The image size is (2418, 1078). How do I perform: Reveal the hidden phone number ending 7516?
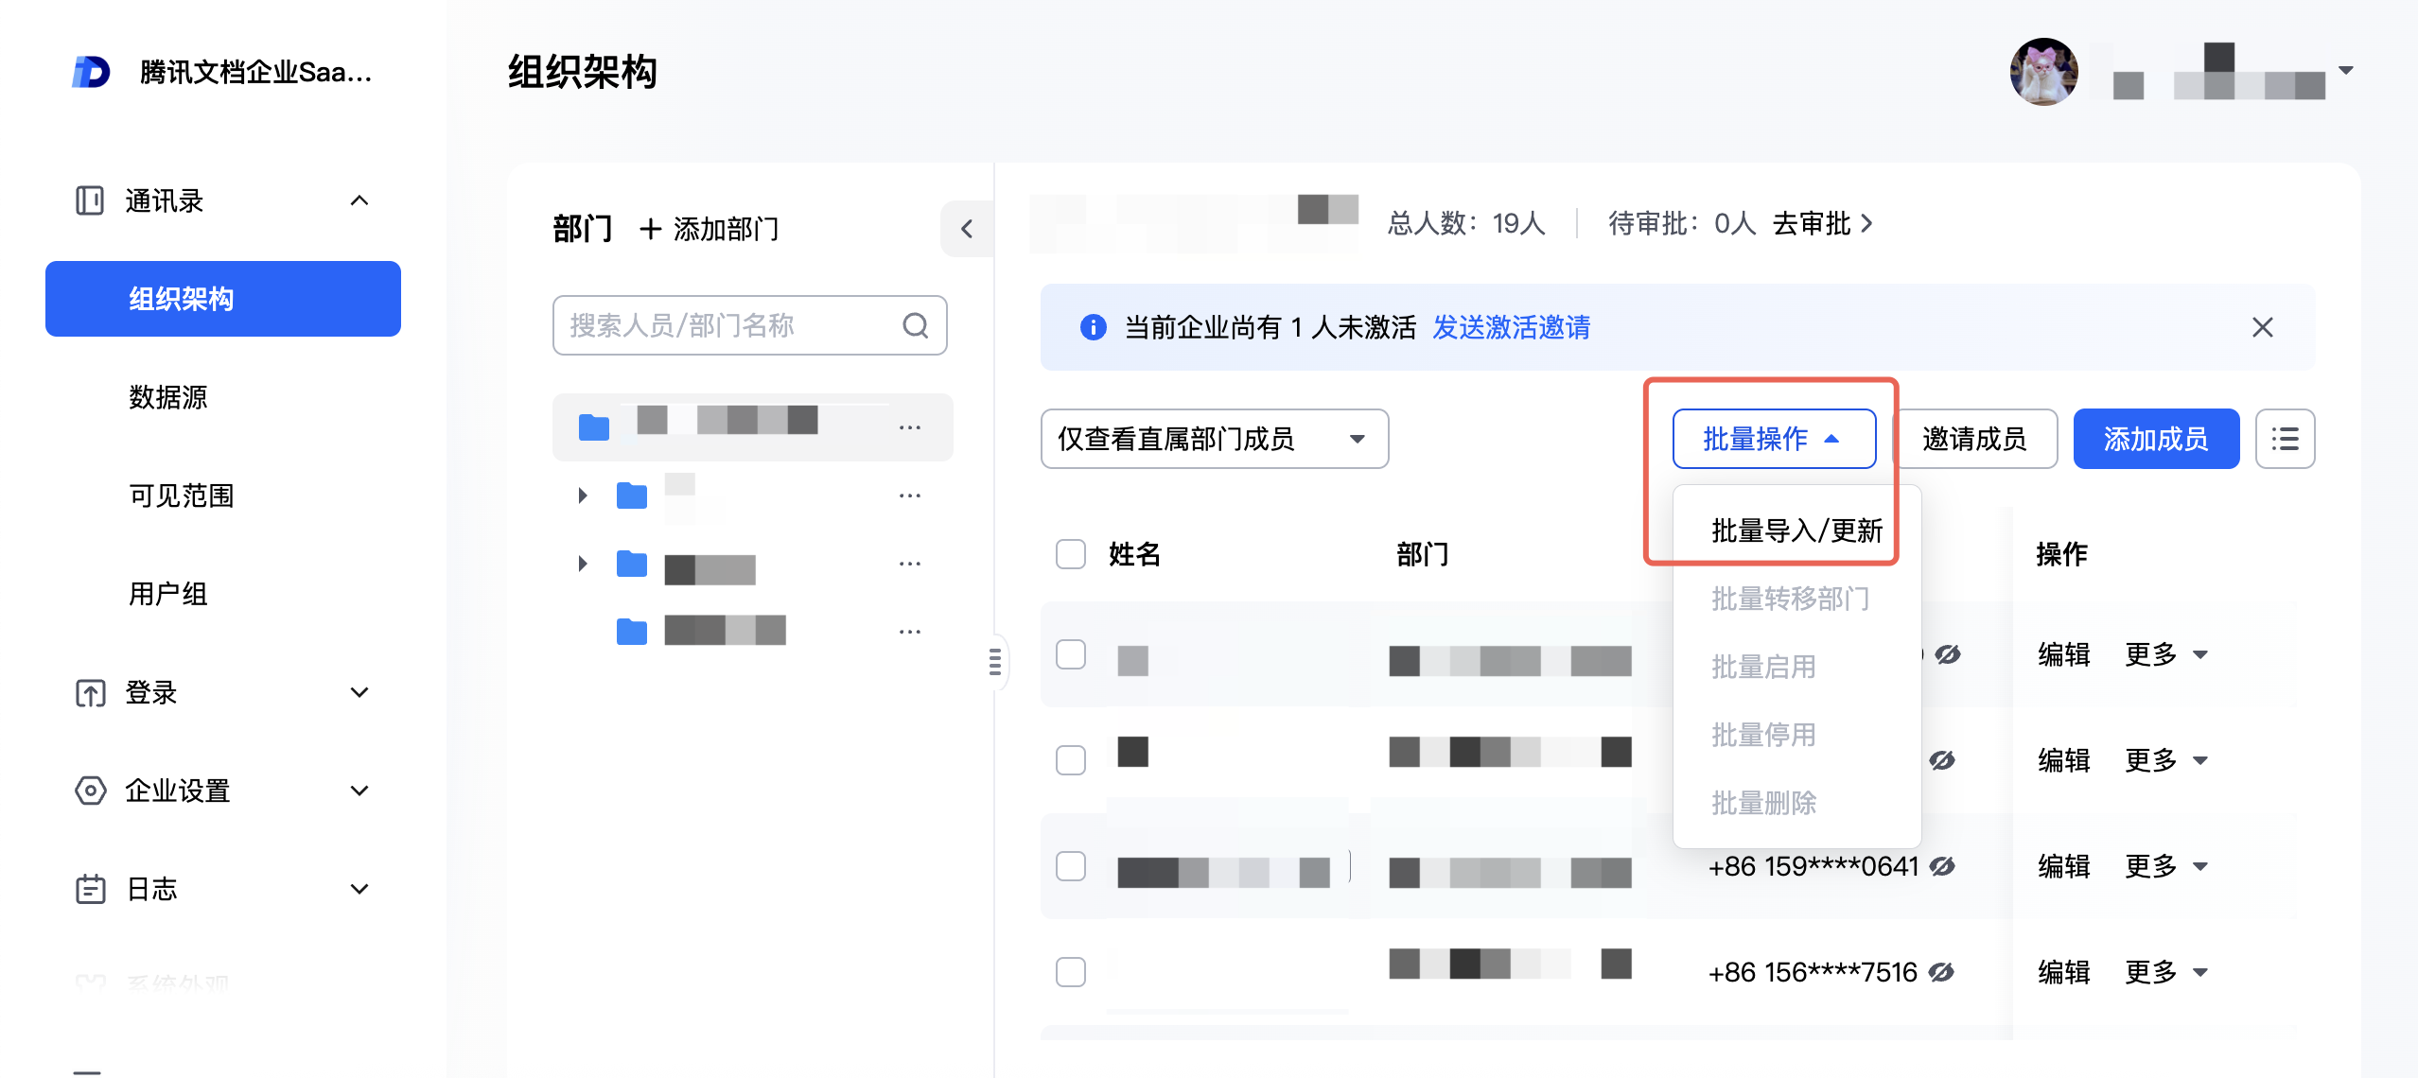[x=1941, y=972]
